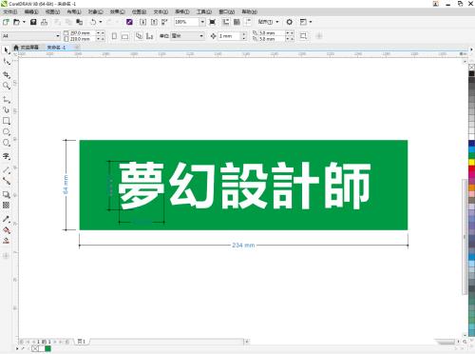This screenshot has width=475, height=354.
Task: Select the Crop tool
Action: click(7, 75)
